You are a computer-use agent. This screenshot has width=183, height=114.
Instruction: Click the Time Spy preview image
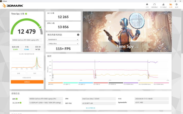click(127, 32)
